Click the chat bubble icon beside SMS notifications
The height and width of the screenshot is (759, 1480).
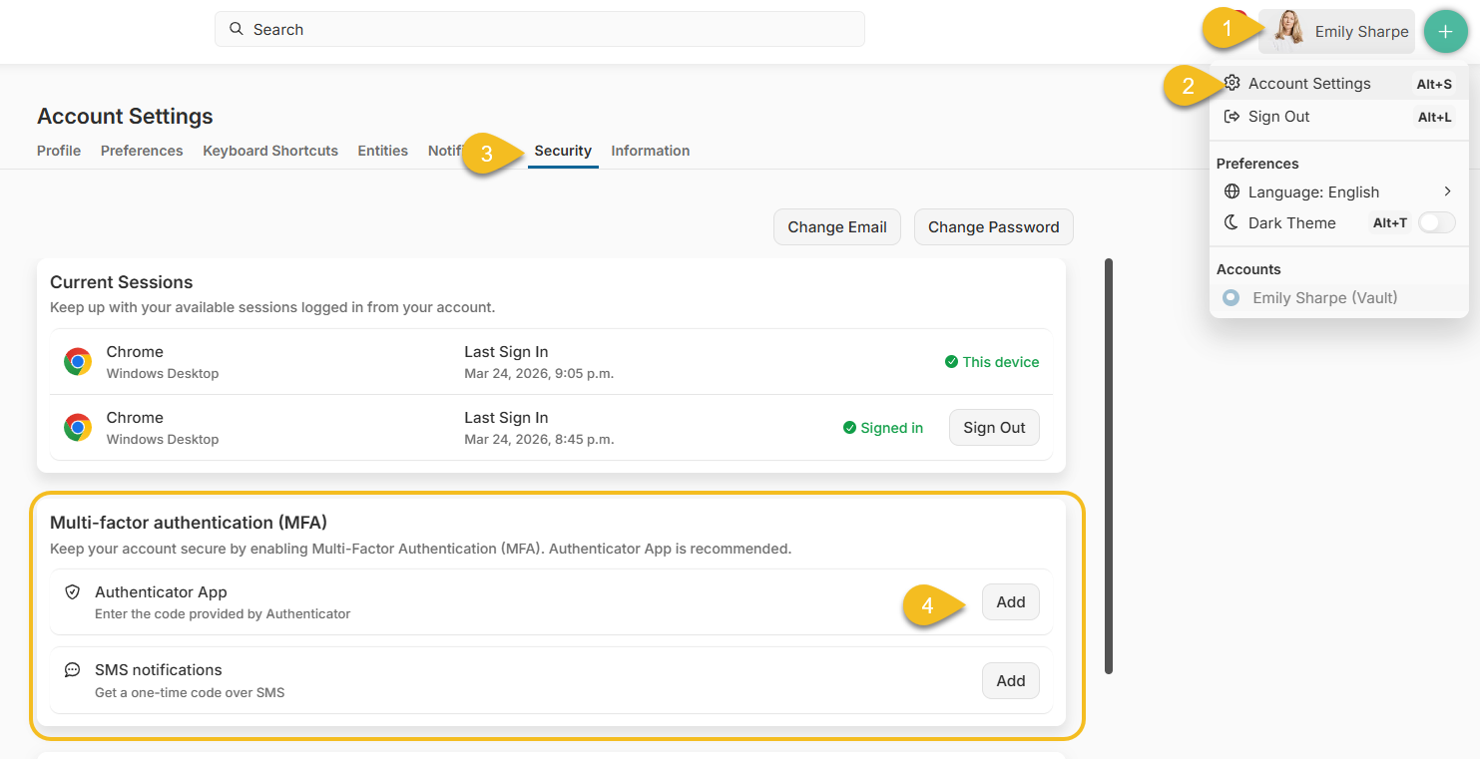(72, 669)
